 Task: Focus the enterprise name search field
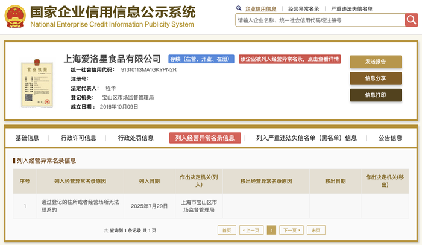click(x=320, y=20)
